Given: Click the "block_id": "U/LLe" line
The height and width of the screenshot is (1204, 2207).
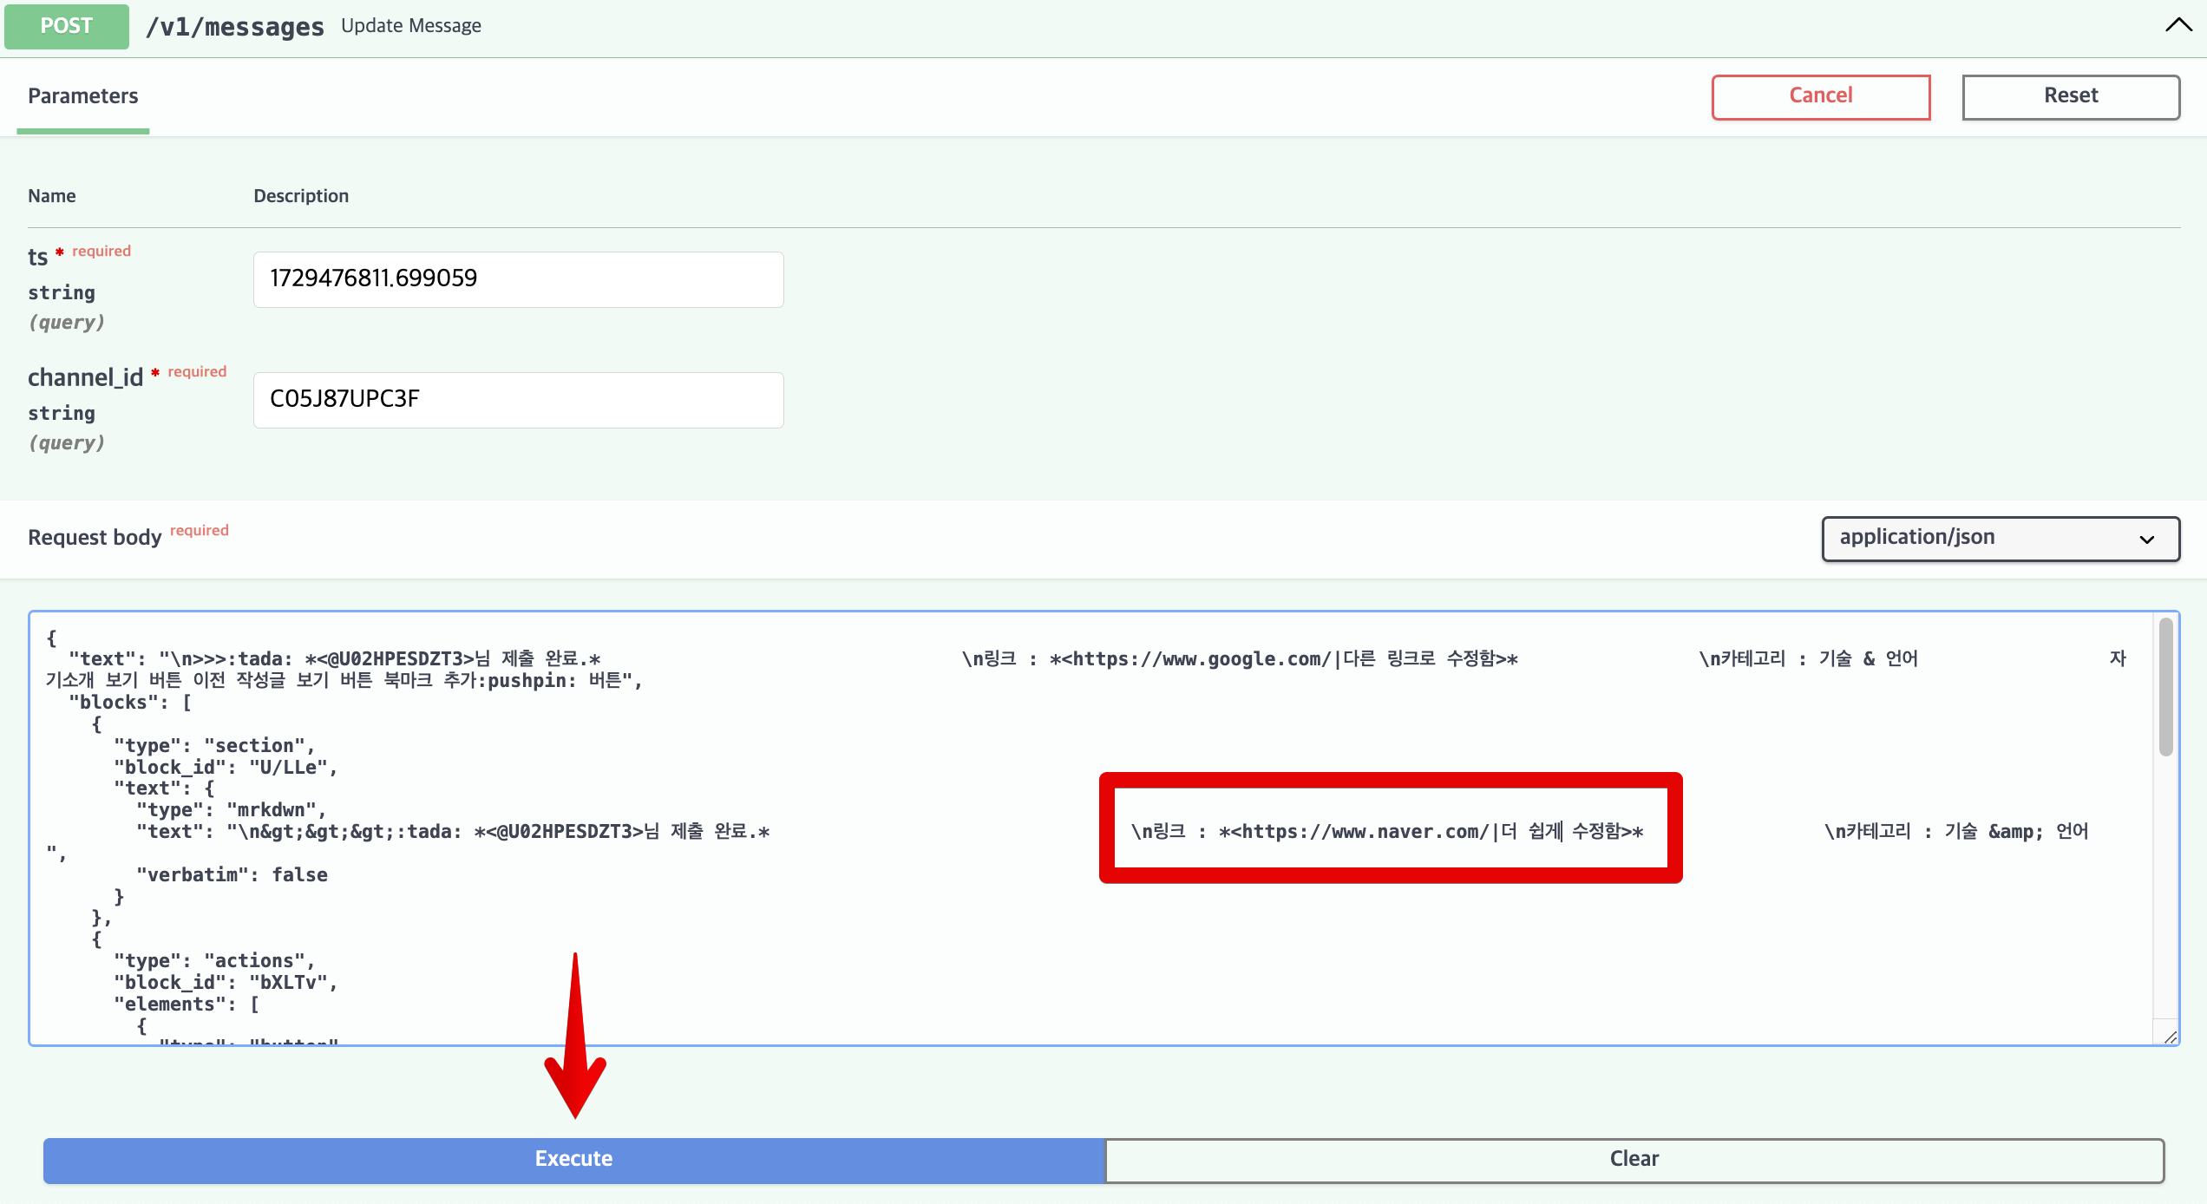Looking at the screenshot, I should [x=225, y=768].
